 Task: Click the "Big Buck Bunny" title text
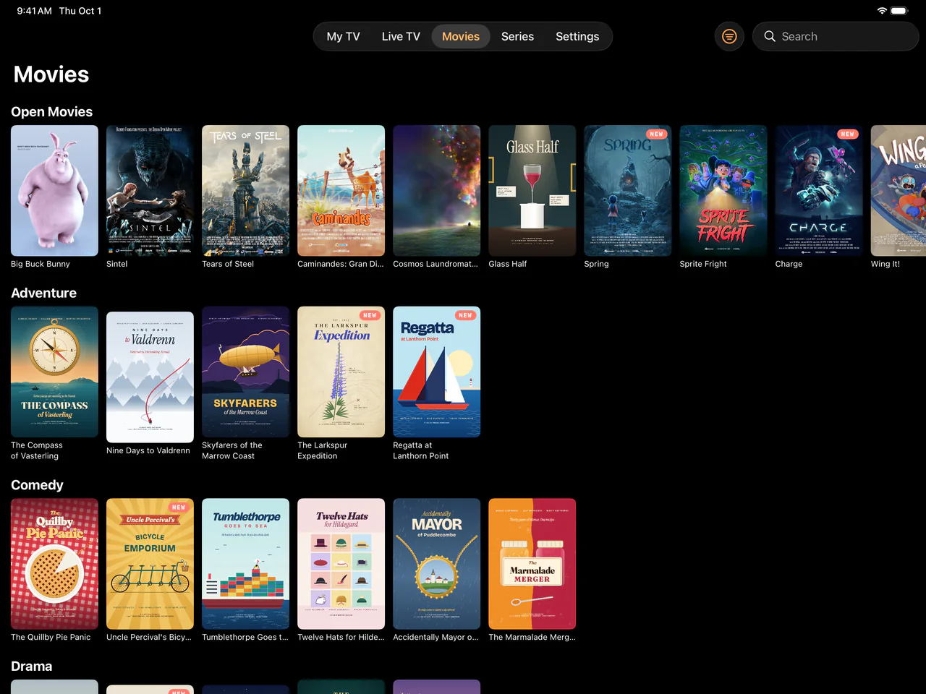41,264
